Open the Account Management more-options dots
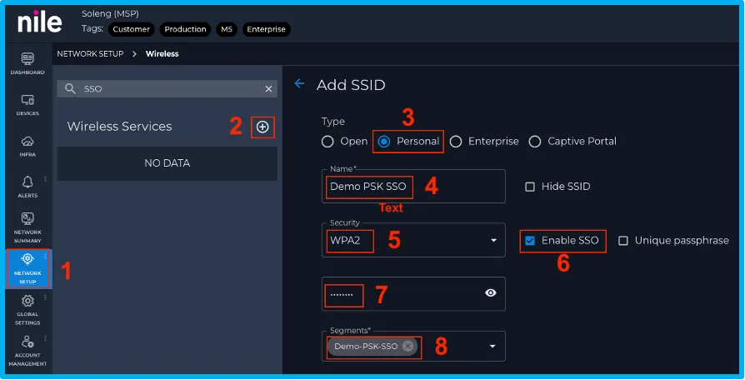This screenshot has width=745, height=380. (45, 338)
